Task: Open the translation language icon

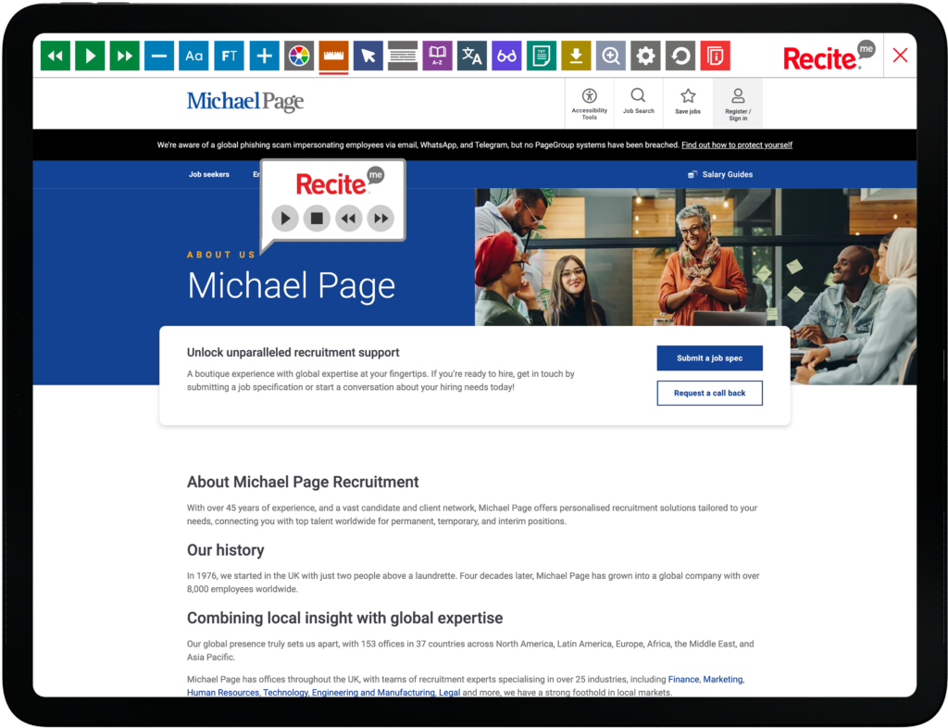Action: click(472, 56)
